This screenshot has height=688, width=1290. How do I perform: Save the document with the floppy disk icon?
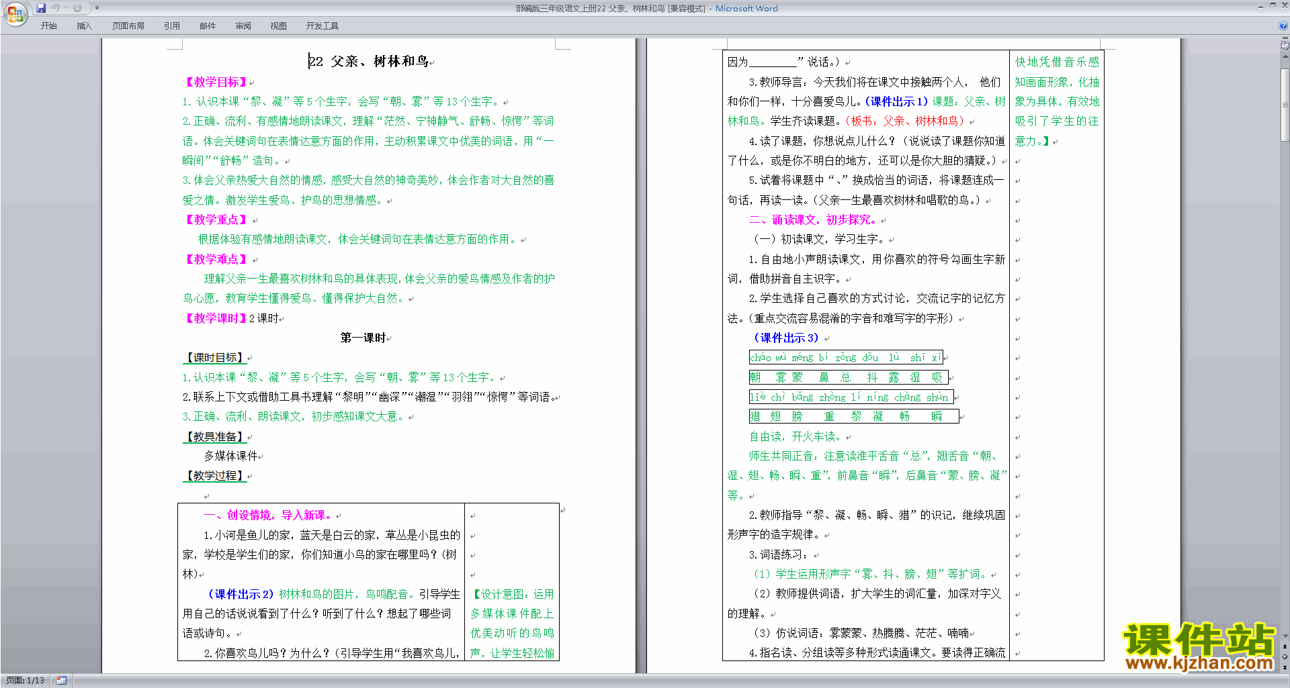(x=41, y=8)
